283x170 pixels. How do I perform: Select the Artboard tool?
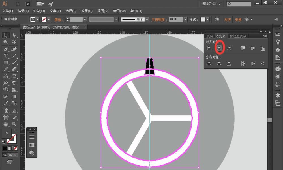[x=6, y=118]
